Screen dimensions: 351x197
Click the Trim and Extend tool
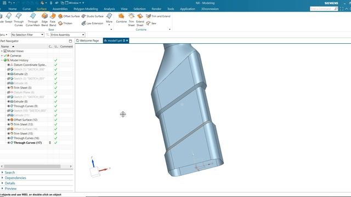pyautogui.click(x=158, y=16)
